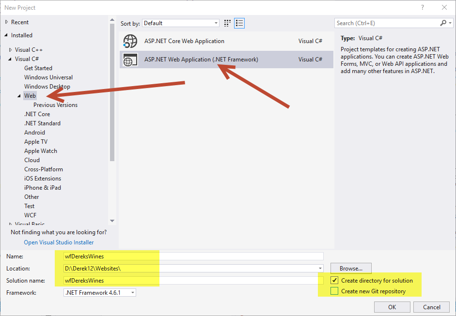Confirm with the OK button

tap(392, 307)
